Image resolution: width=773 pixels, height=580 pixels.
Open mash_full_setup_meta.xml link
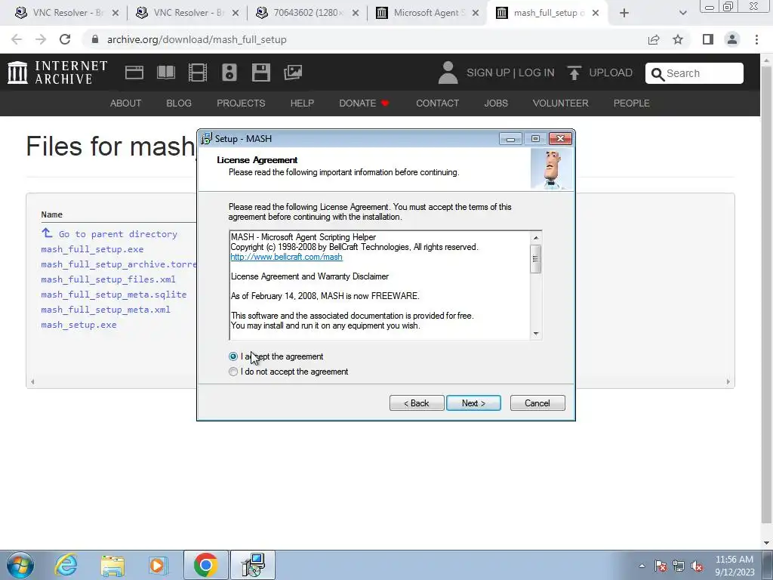click(106, 310)
